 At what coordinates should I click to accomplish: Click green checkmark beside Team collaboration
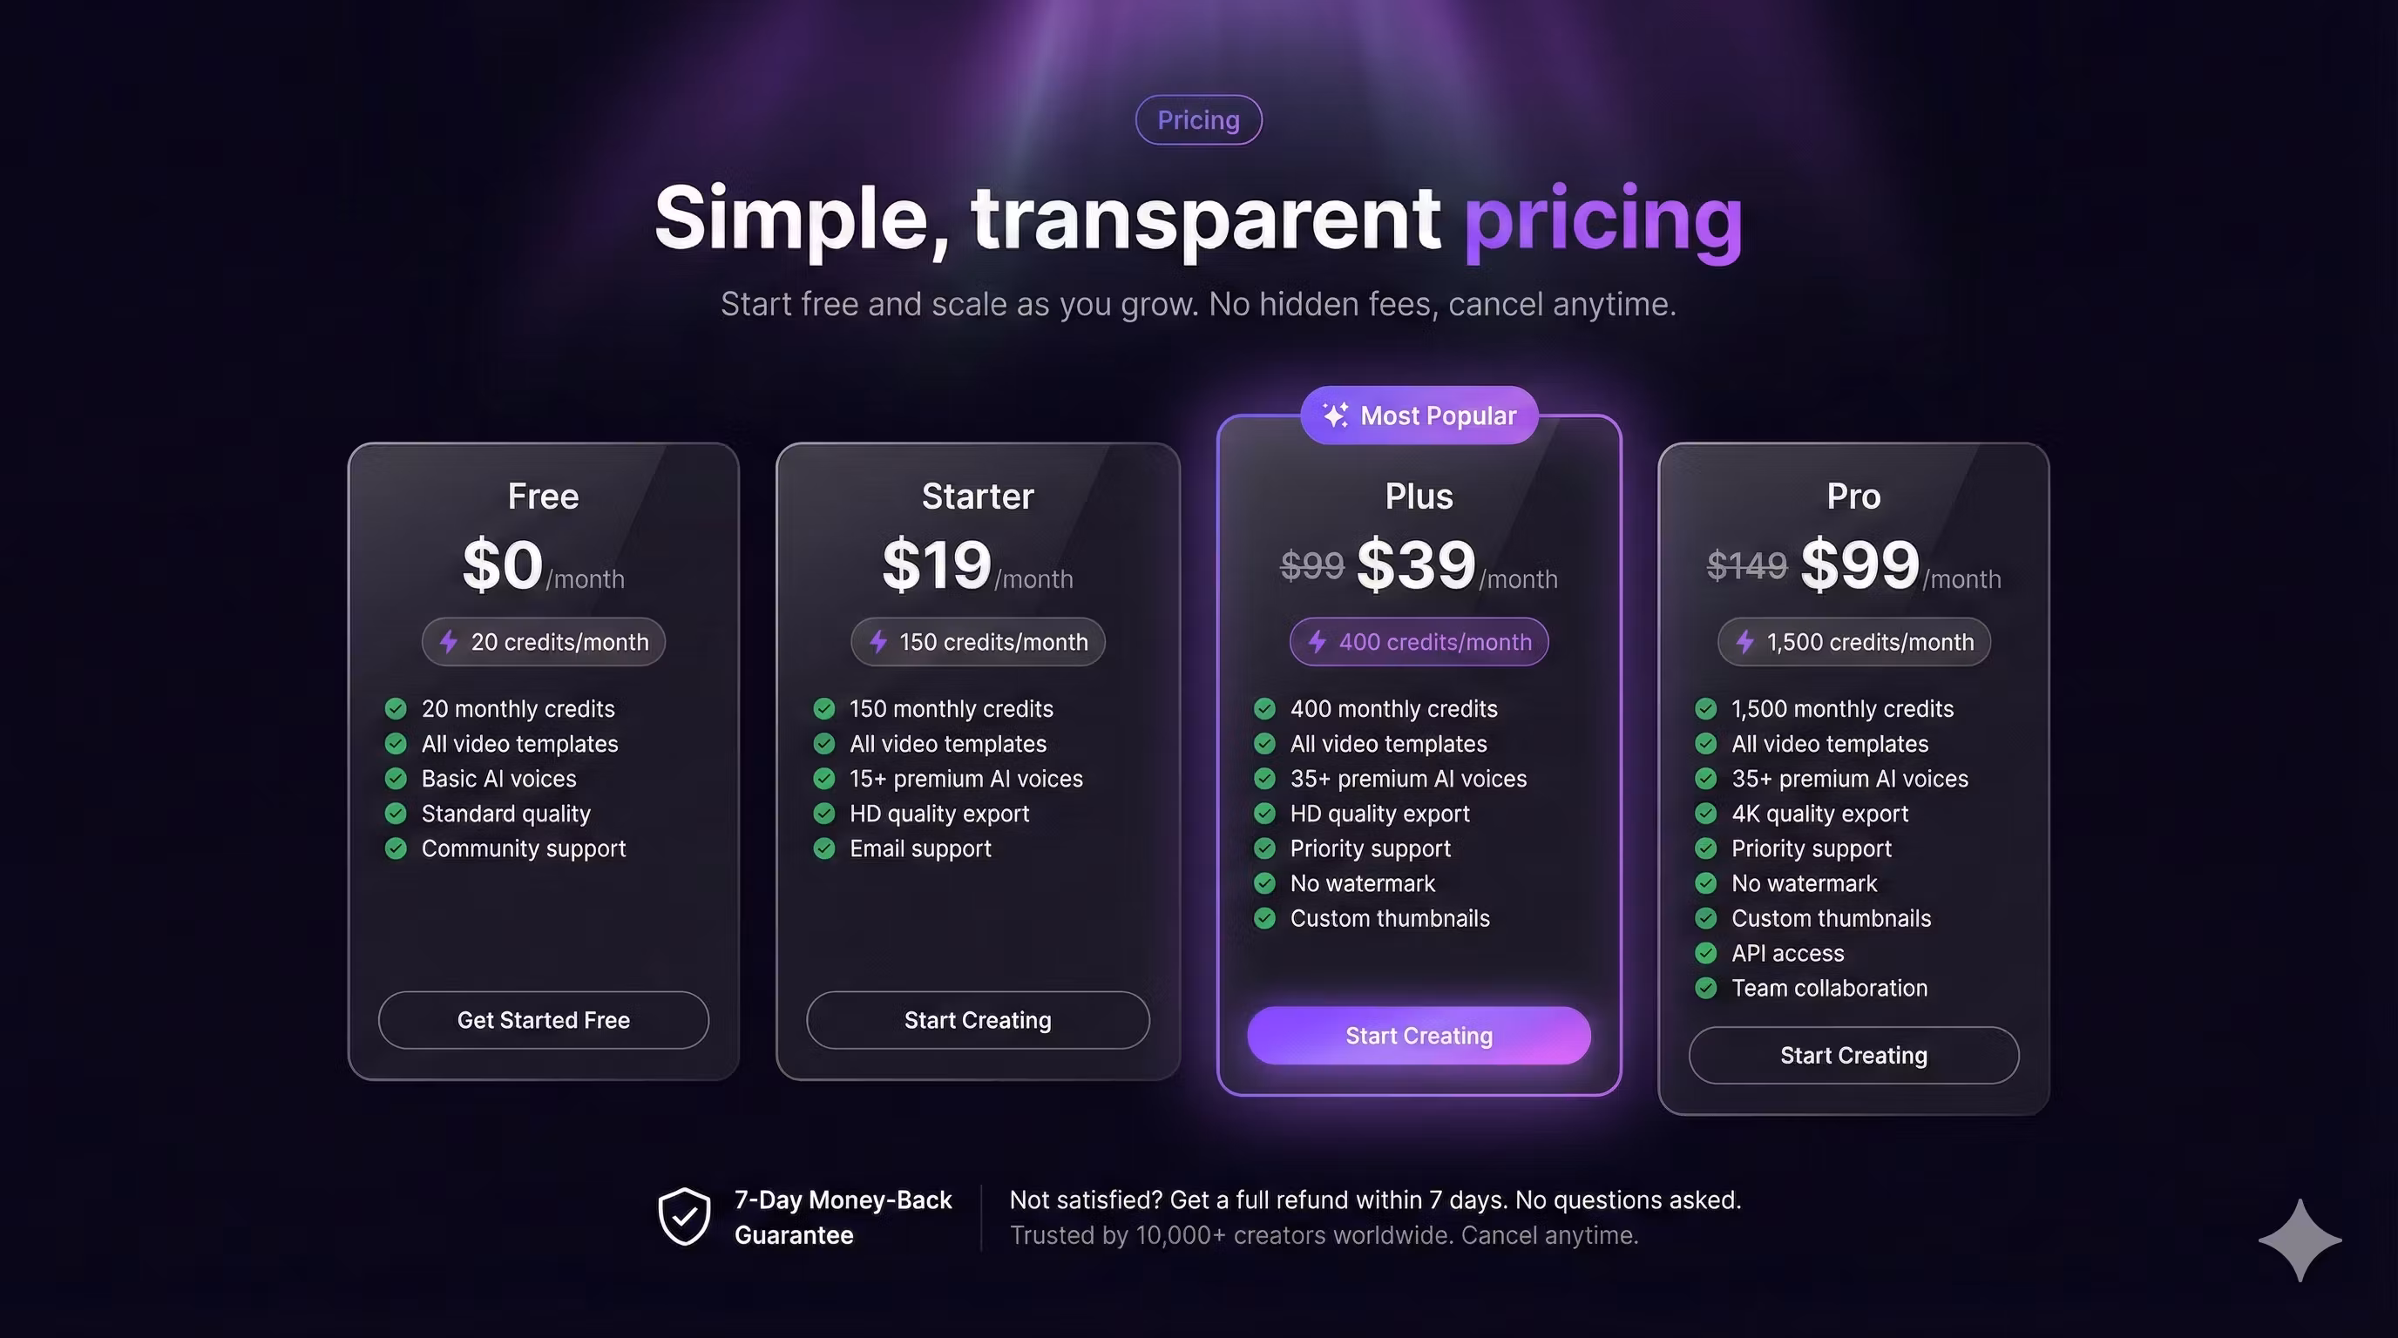point(1705,988)
